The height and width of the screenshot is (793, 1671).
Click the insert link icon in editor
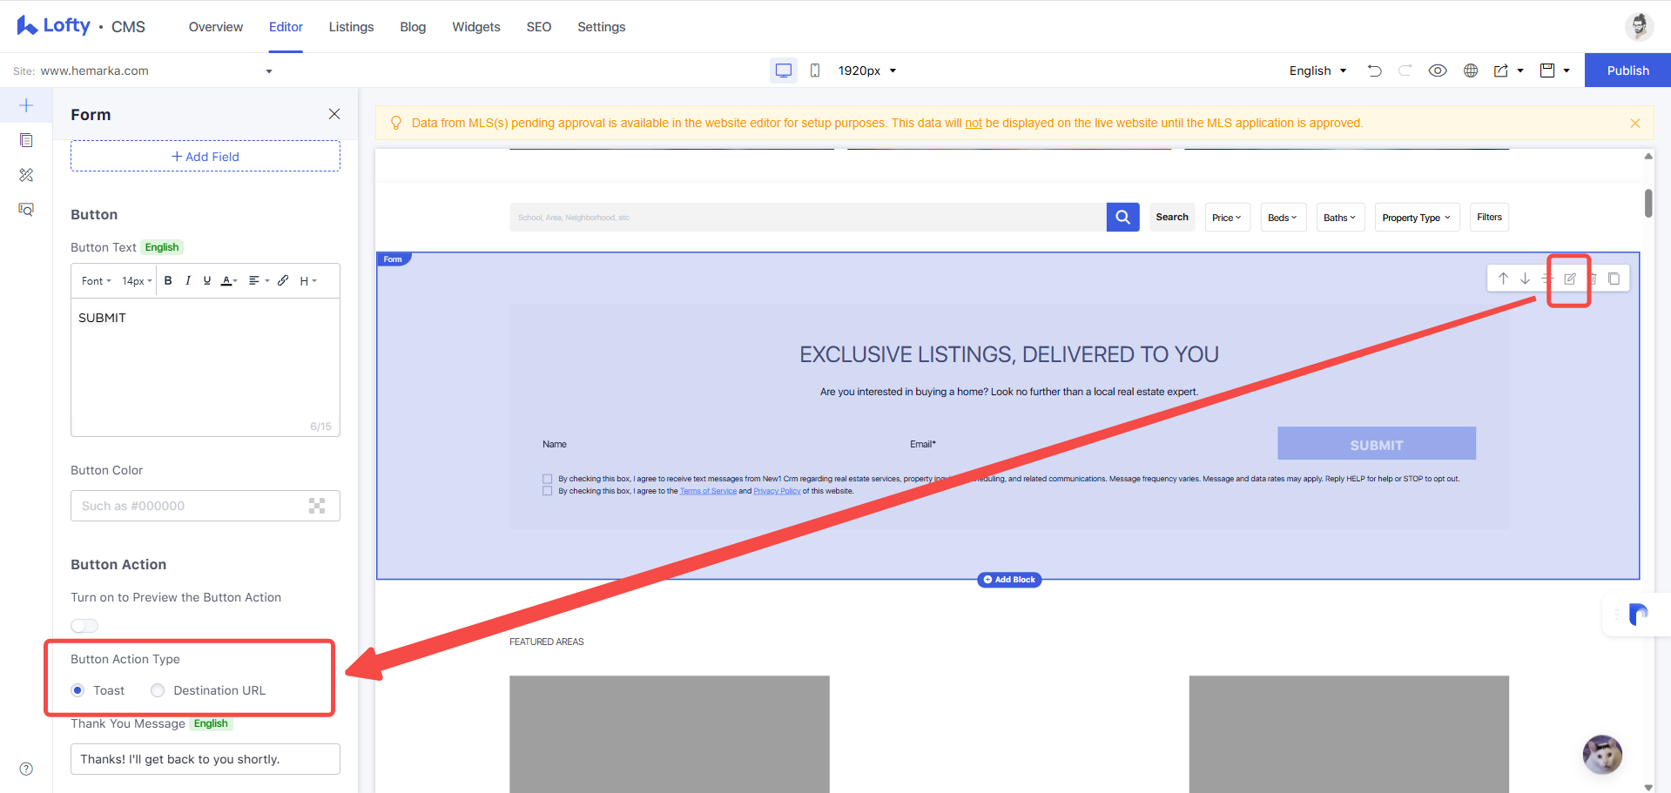pos(283,280)
